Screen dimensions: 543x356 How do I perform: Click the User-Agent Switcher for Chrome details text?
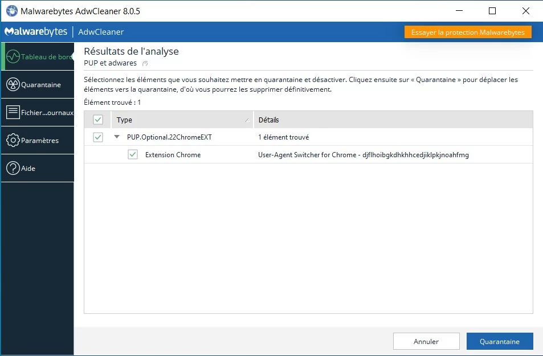(364, 155)
